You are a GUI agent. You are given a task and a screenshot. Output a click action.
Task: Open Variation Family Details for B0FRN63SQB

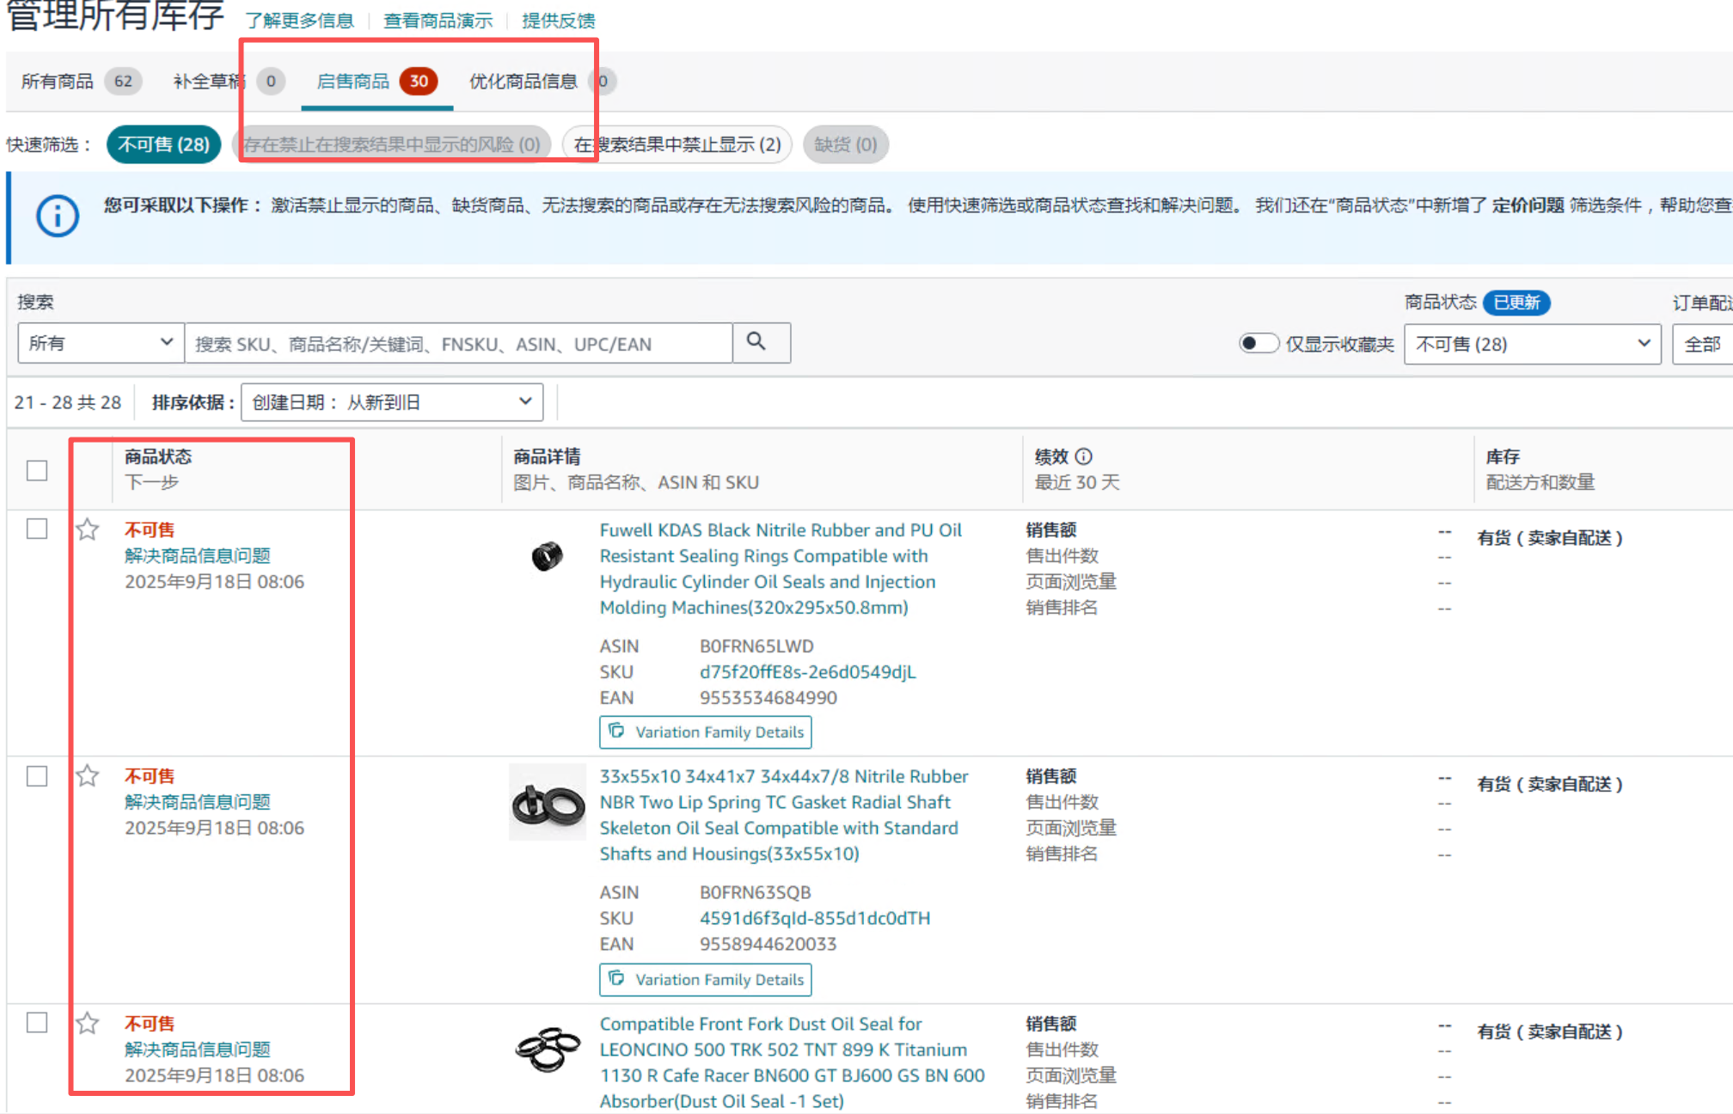click(x=706, y=979)
